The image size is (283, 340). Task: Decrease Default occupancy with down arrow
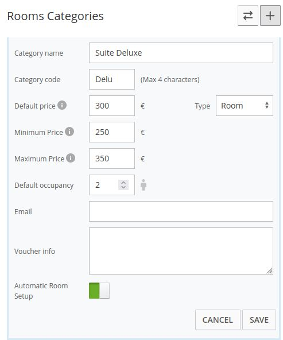(x=123, y=187)
